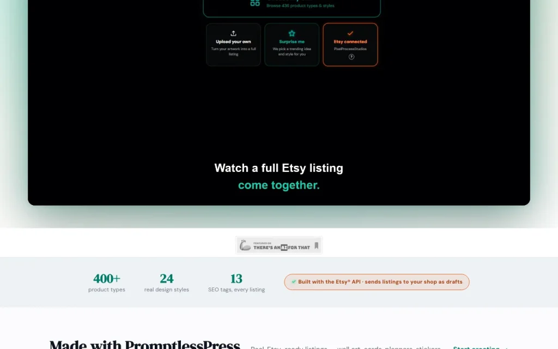The width and height of the screenshot is (558, 349).
Task: Click the PixelProcessStudios shop name
Action: (350, 49)
